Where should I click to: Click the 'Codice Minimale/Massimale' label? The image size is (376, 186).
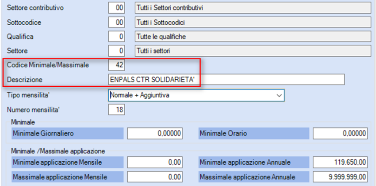click(x=48, y=65)
